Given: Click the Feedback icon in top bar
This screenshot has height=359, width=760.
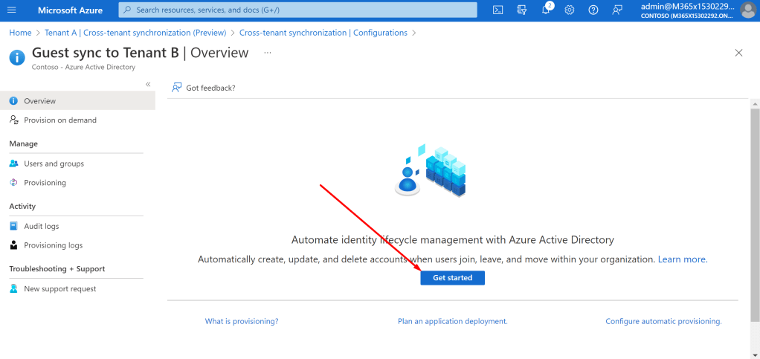Looking at the screenshot, I should point(617,10).
